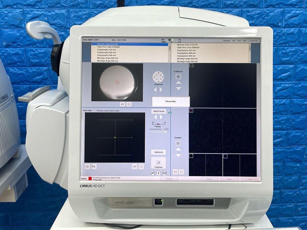307x230 pixels.
Task: Click the undo icon below the fundus view
Action: (x=135, y=167)
